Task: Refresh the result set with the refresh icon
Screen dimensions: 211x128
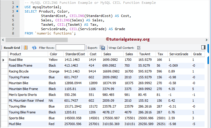Action: pos(34,47)
